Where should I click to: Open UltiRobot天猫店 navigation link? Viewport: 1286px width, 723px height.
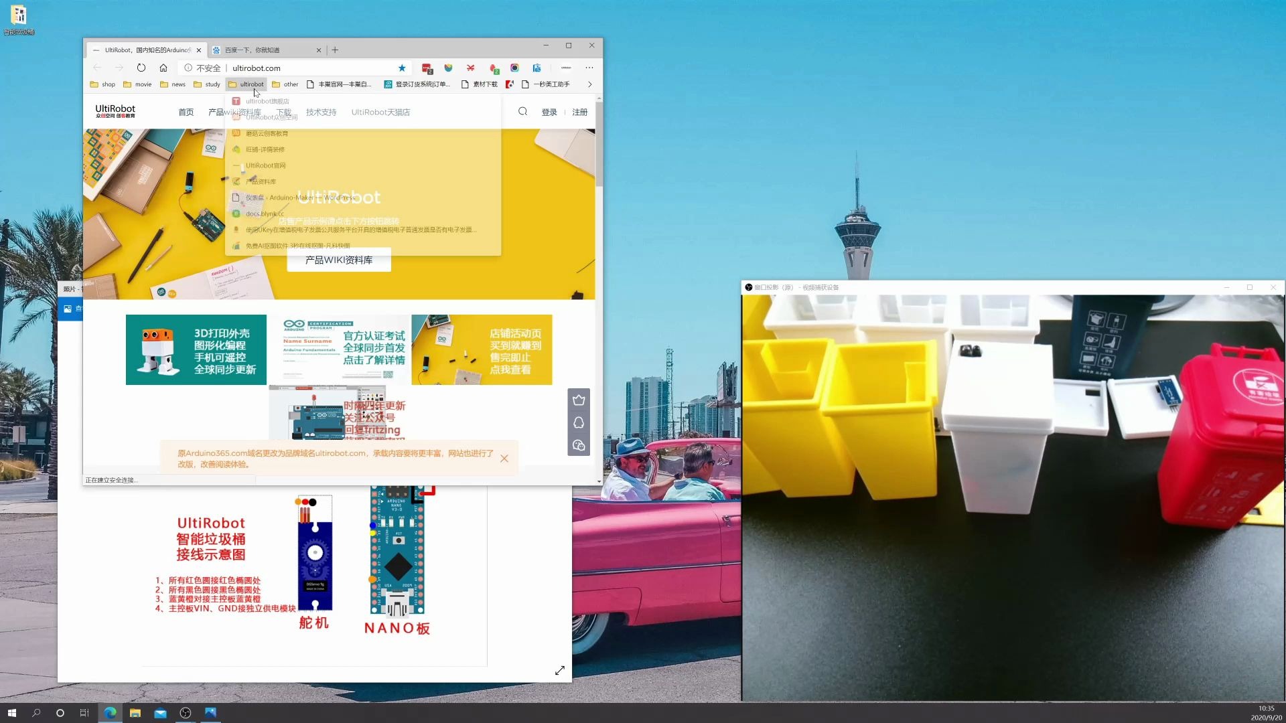[380, 112]
